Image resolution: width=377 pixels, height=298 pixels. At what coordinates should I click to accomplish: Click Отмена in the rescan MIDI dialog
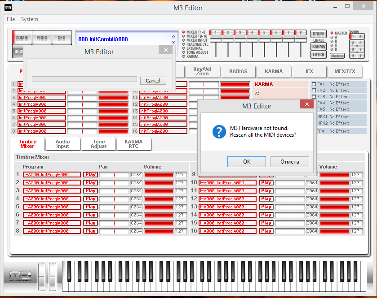coord(290,162)
